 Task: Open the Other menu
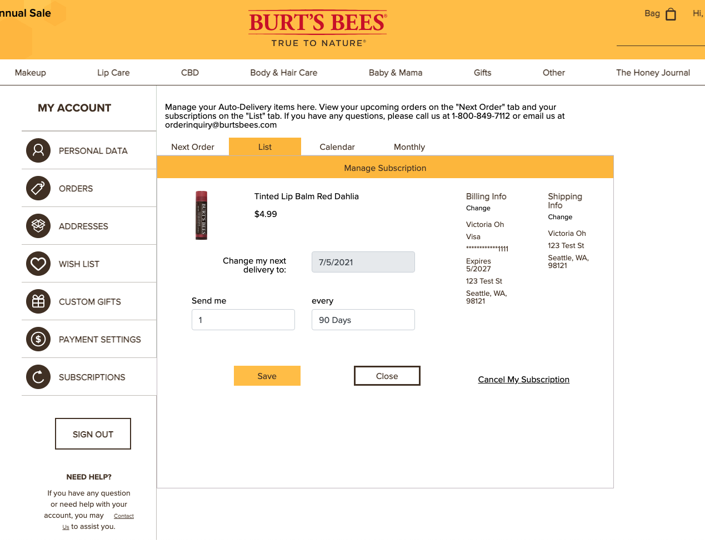554,73
